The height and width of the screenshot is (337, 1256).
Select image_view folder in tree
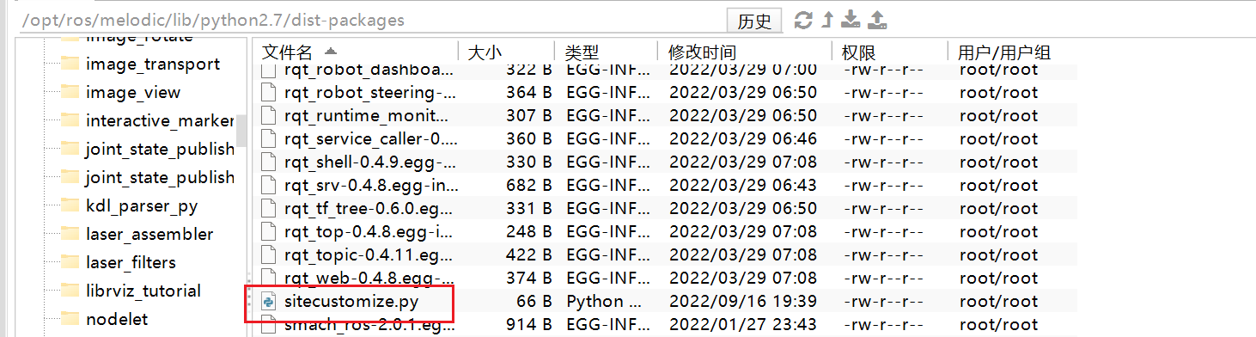pos(133,92)
